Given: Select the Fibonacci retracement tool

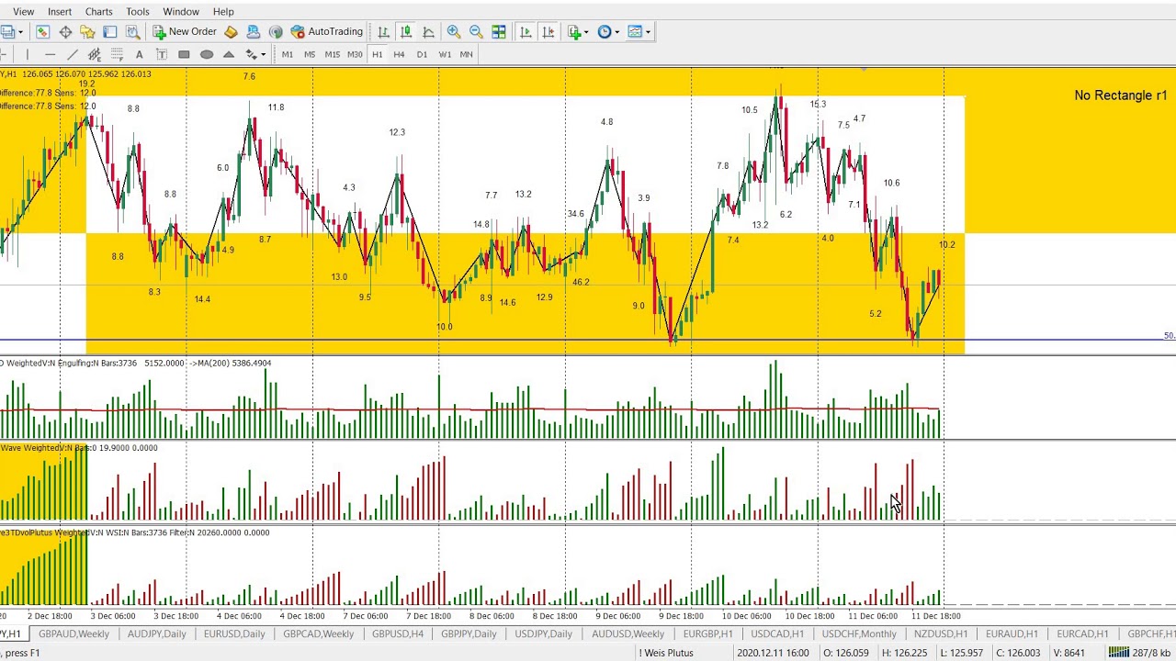Looking at the screenshot, I should coord(117,54).
